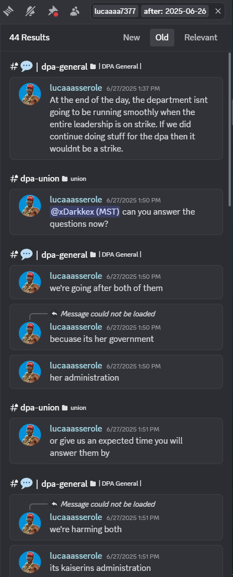Jump to 'we're going after both of them' message
The width and height of the screenshot is (233, 577).
point(116,282)
